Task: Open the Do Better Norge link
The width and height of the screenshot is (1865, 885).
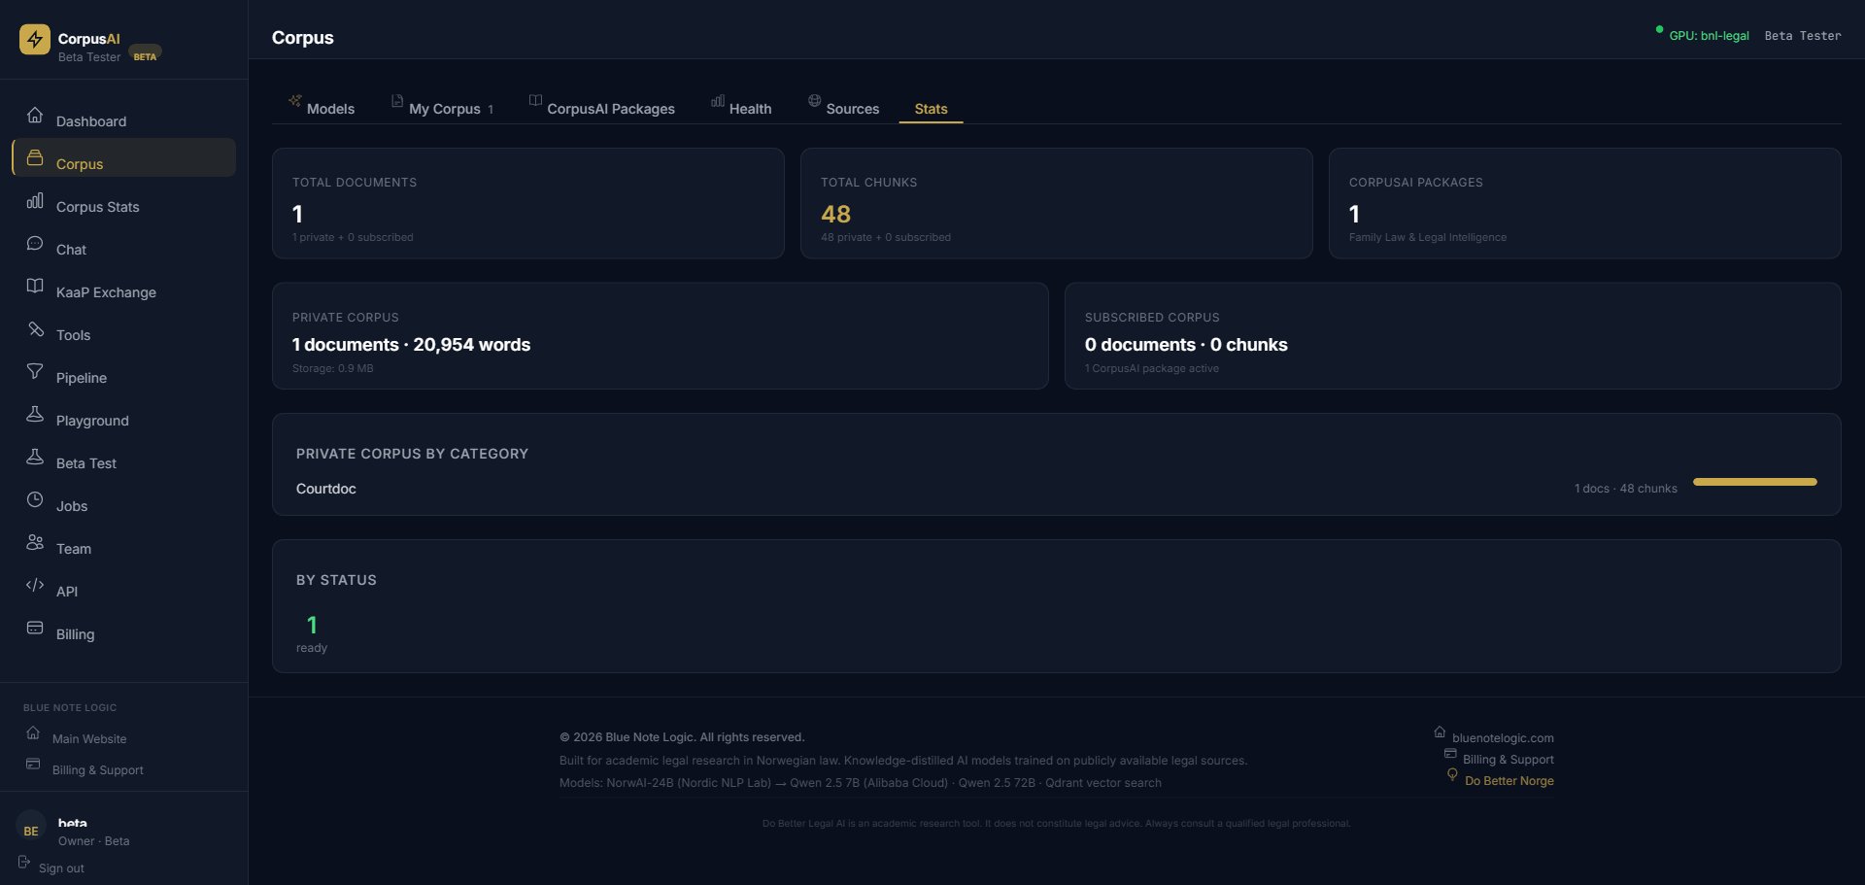Action: point(1509,780)
